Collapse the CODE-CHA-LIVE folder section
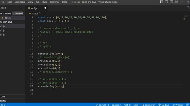Image resolution: width=190 pixels, height=106 pixels. click(6, 22)
